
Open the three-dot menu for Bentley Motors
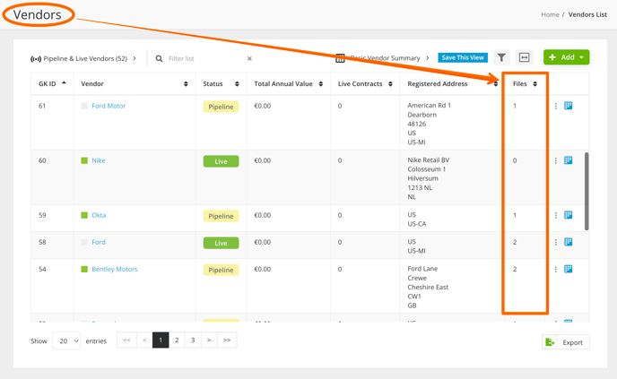(556, 270)
